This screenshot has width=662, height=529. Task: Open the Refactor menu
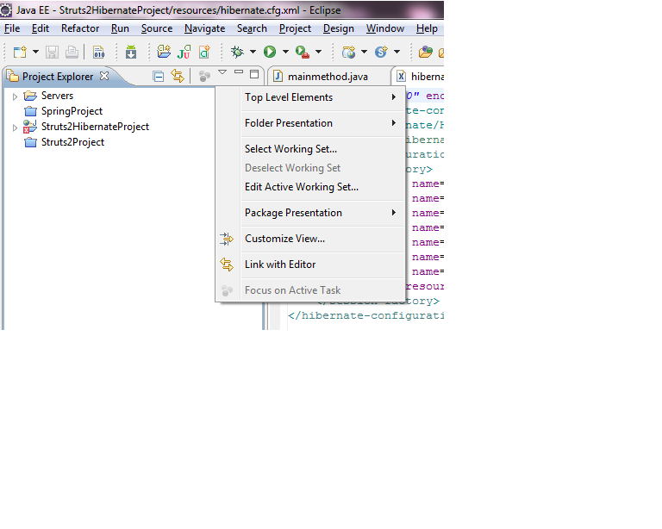(80, 28)
